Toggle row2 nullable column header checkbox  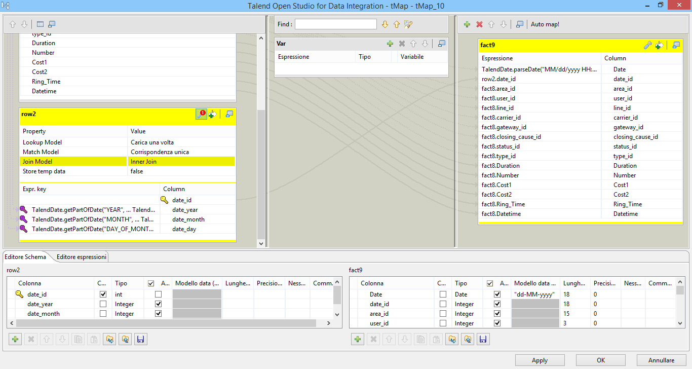(x=151, y=283)
